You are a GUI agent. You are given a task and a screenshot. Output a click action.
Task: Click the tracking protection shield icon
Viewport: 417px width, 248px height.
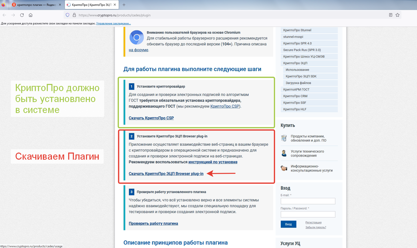point(68,15)
